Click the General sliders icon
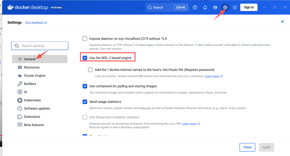Viewport: 290px width, 156px height. tap(20, 59)
